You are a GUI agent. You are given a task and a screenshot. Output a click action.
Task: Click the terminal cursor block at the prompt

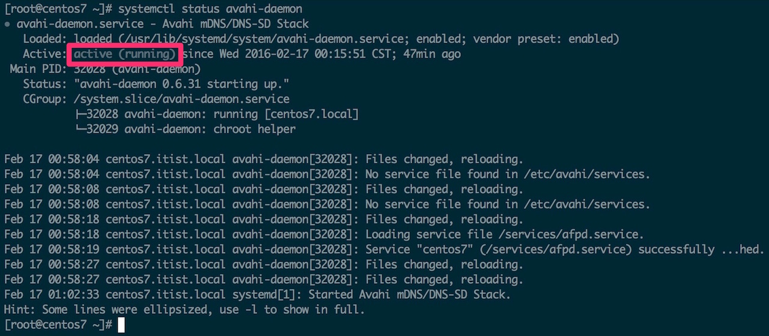[121, 325]
